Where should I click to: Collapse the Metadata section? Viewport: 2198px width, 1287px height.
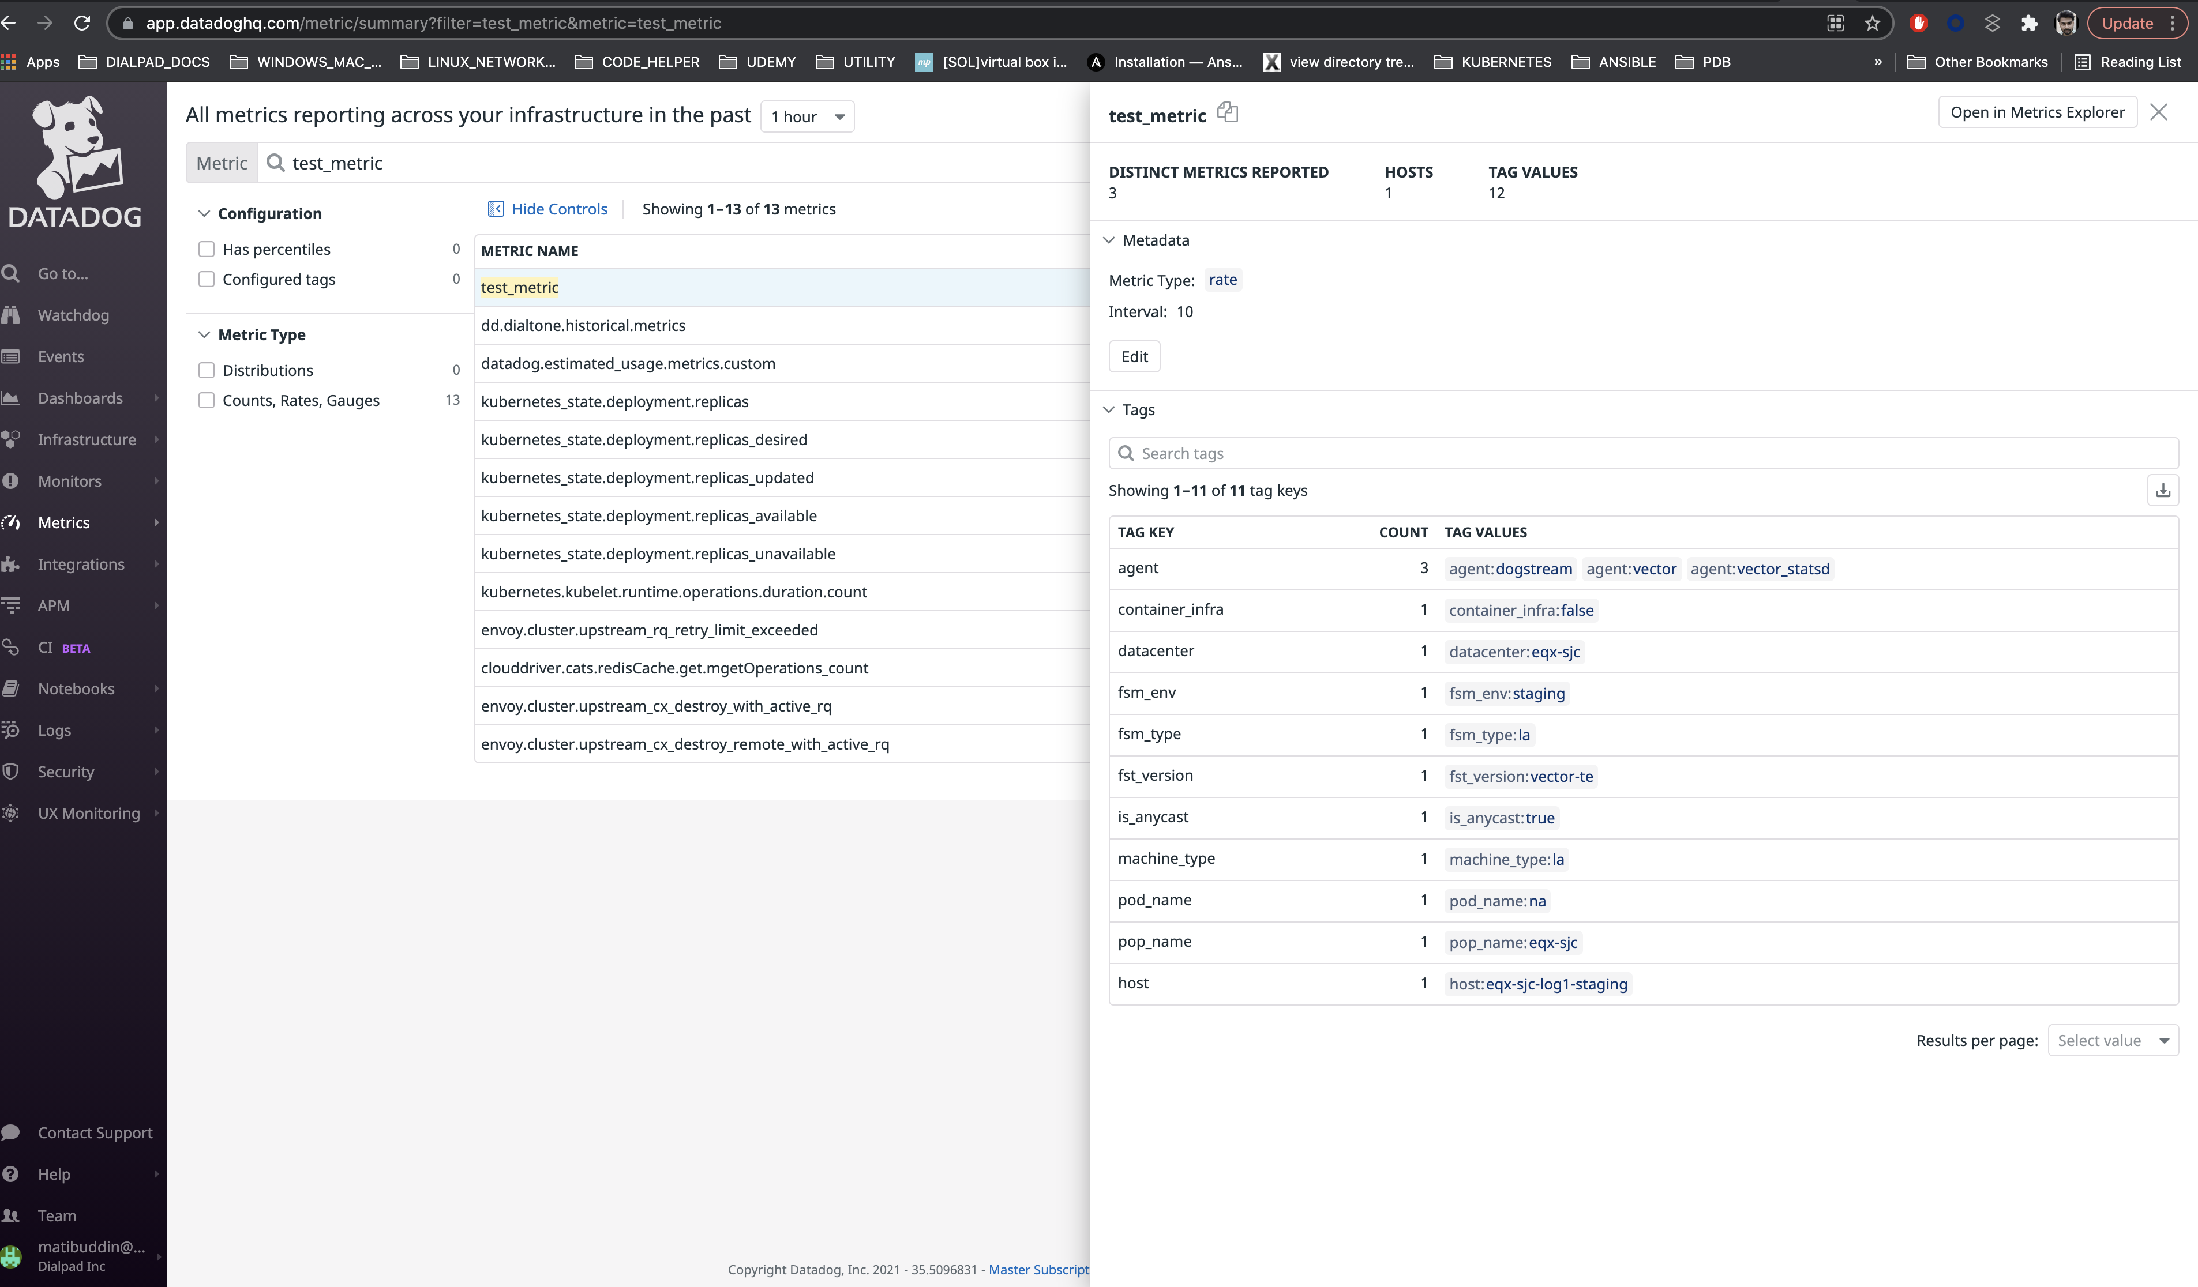coord(1109,240)
